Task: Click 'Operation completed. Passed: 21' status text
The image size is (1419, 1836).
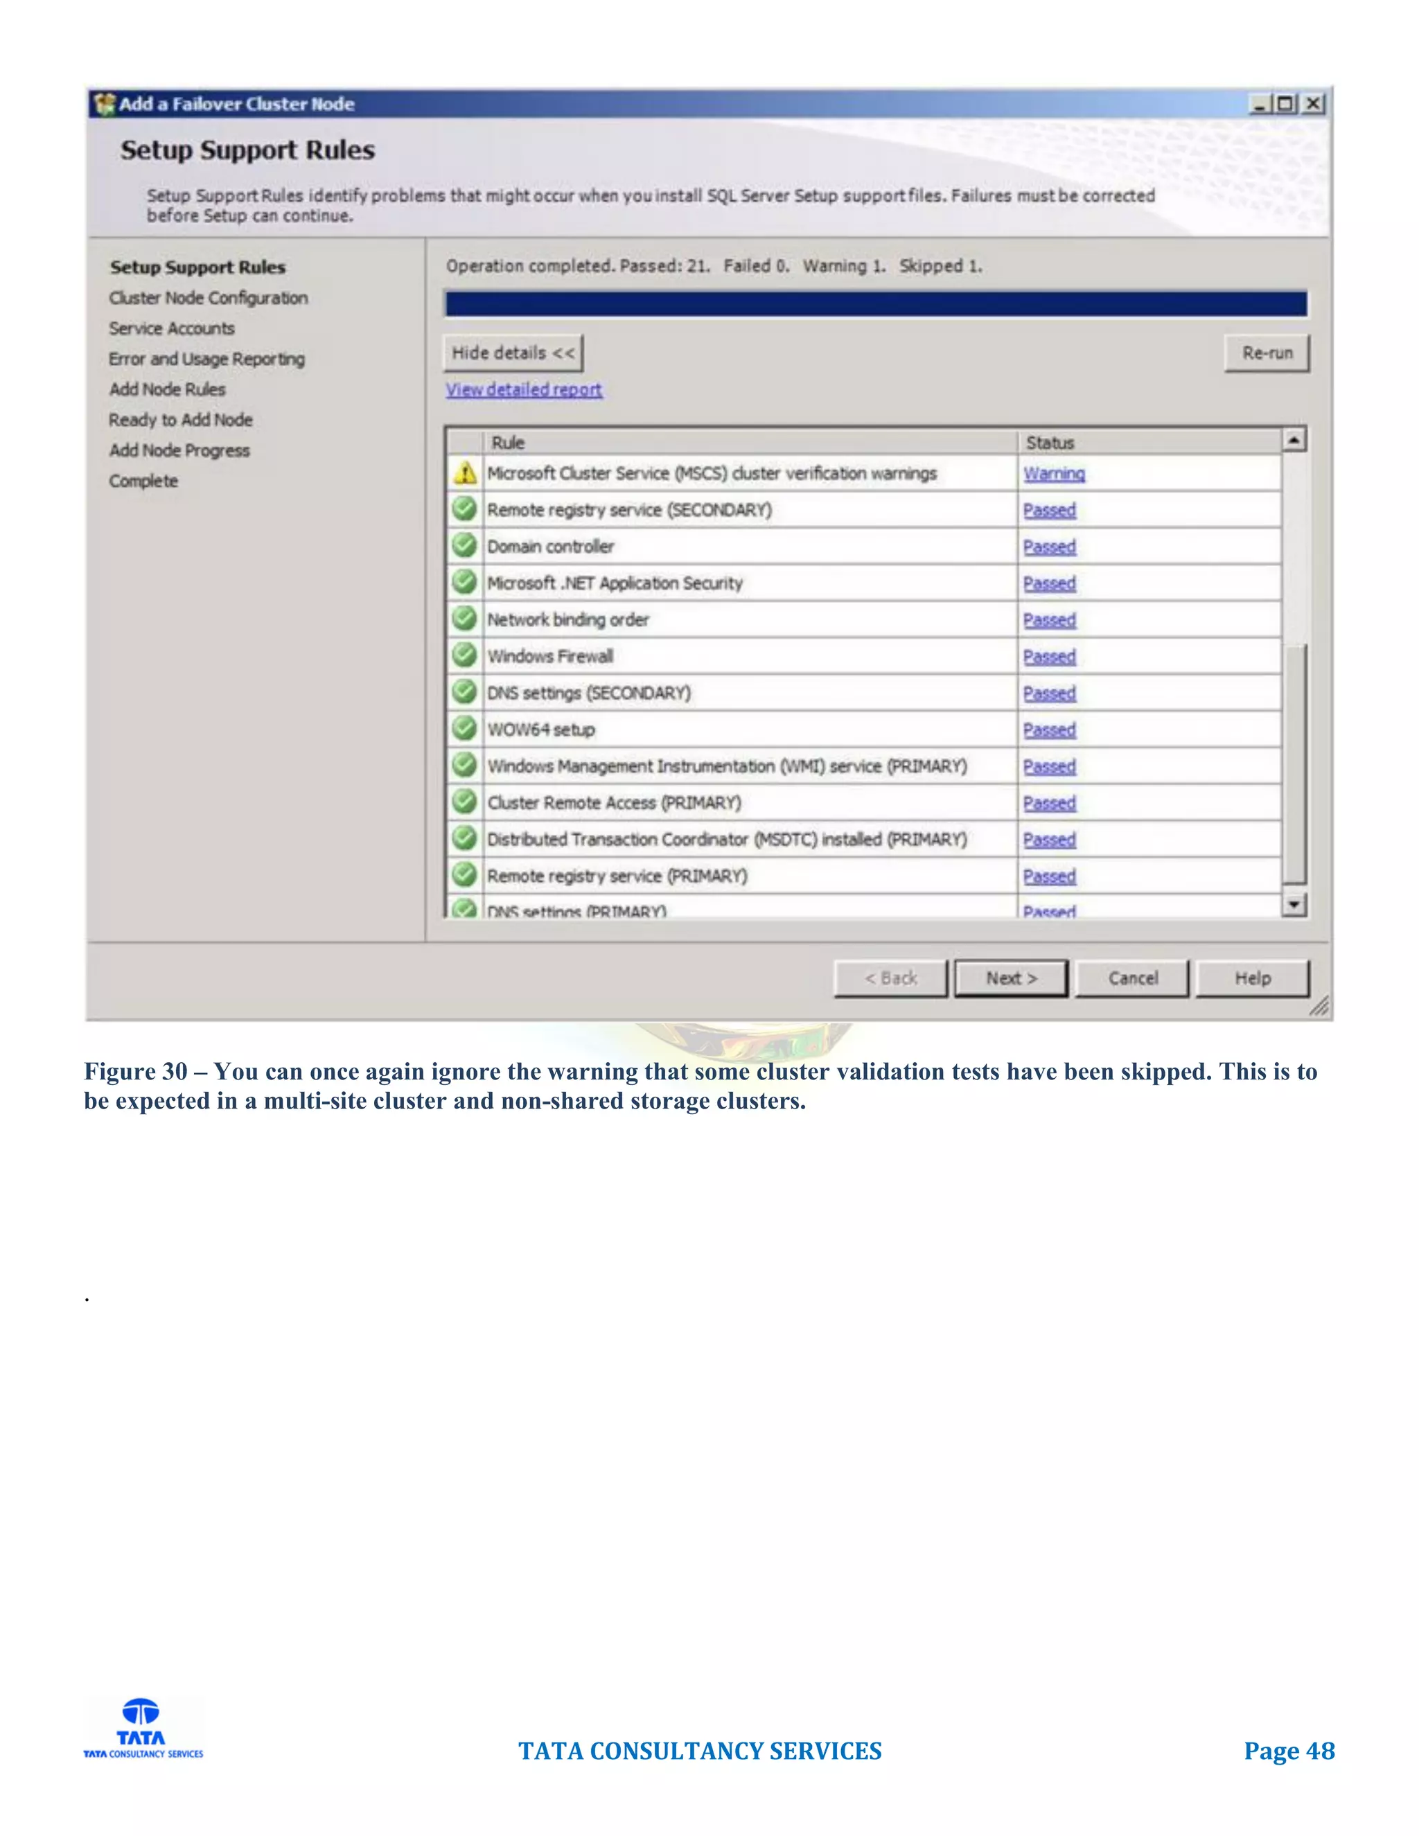Action: [579, 265]
